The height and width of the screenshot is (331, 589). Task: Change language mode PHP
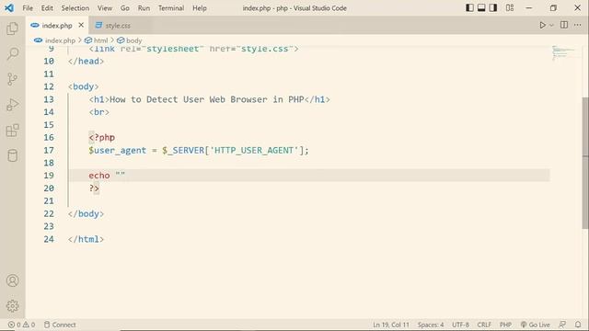pos(505,325)
